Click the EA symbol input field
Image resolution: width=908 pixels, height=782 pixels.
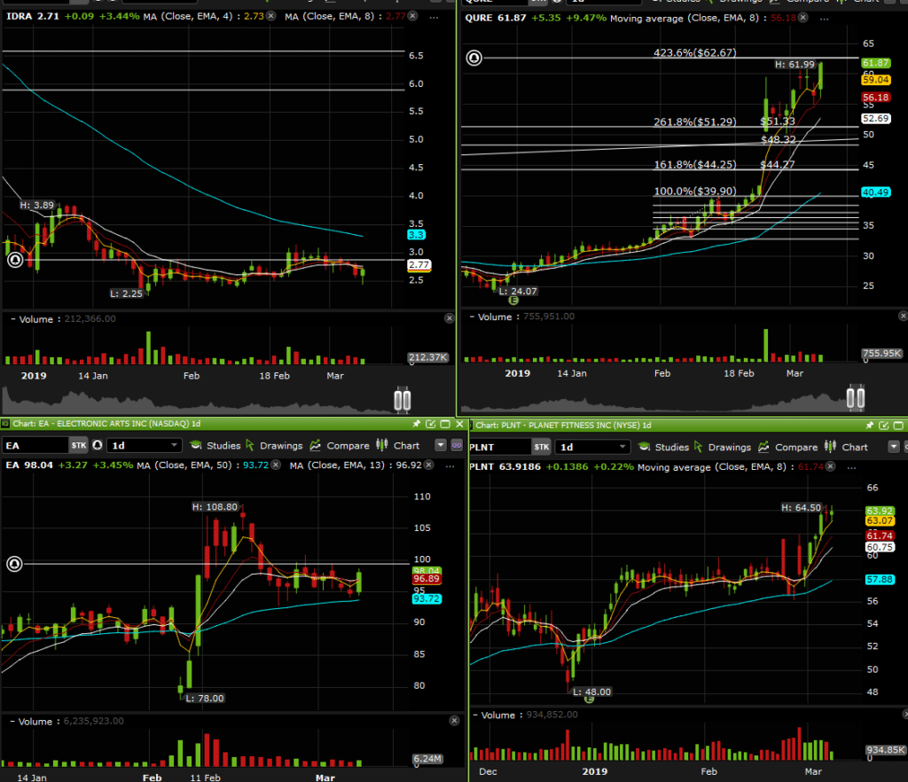(x=35, y=445)
